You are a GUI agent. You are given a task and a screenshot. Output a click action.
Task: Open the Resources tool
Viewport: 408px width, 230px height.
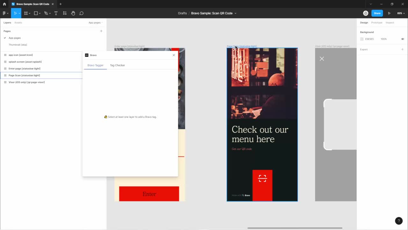tap(65, 13)
